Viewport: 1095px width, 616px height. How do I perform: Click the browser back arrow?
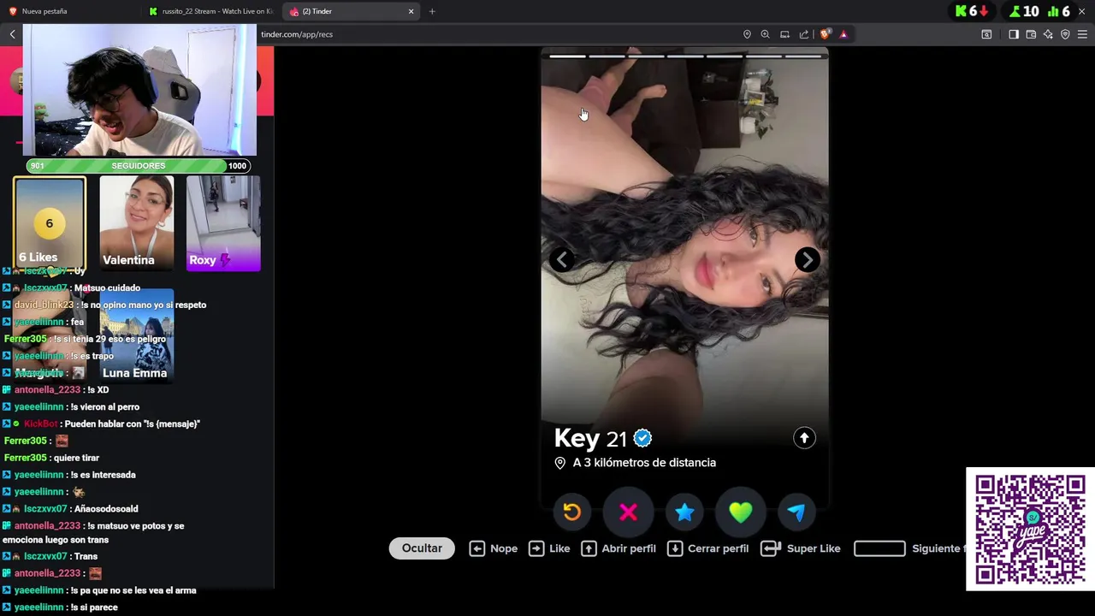[x=12, y=34]
